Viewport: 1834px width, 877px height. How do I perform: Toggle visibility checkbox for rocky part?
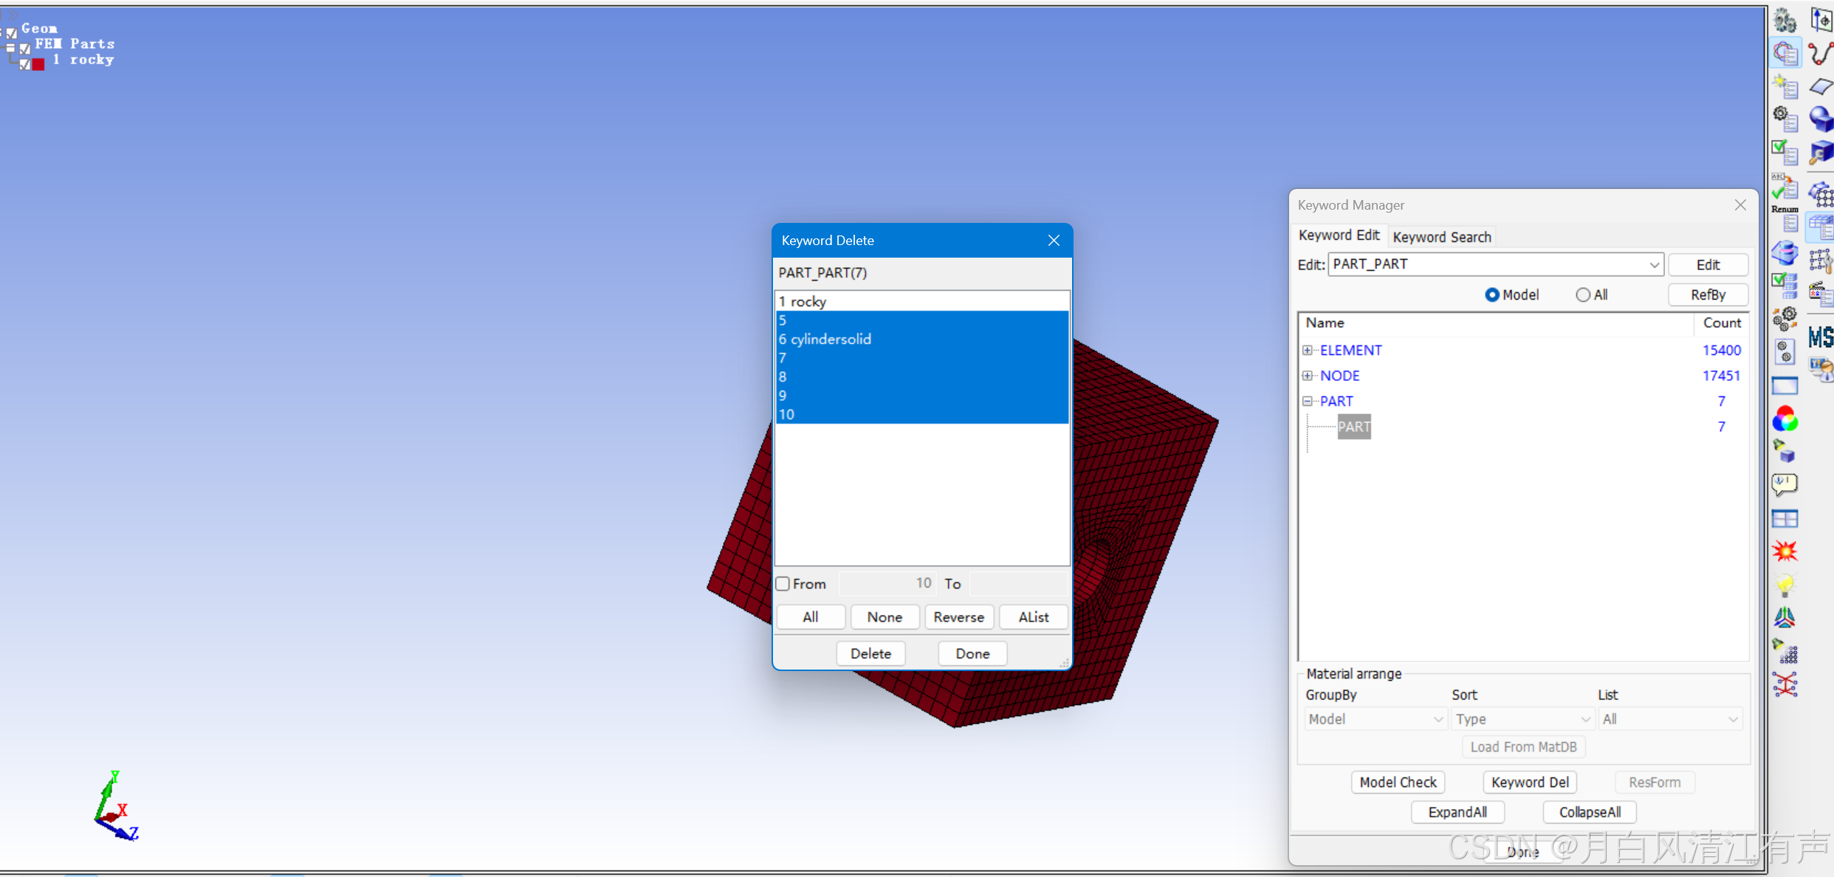(25, 64)
